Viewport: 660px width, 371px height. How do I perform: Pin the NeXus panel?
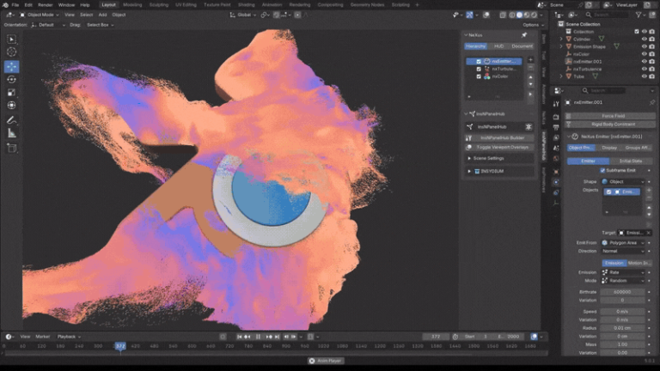pos(524,35)
